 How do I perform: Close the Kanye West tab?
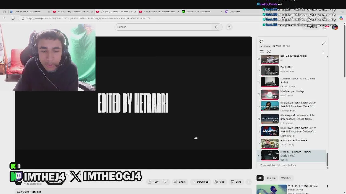(x=178, y=12)
